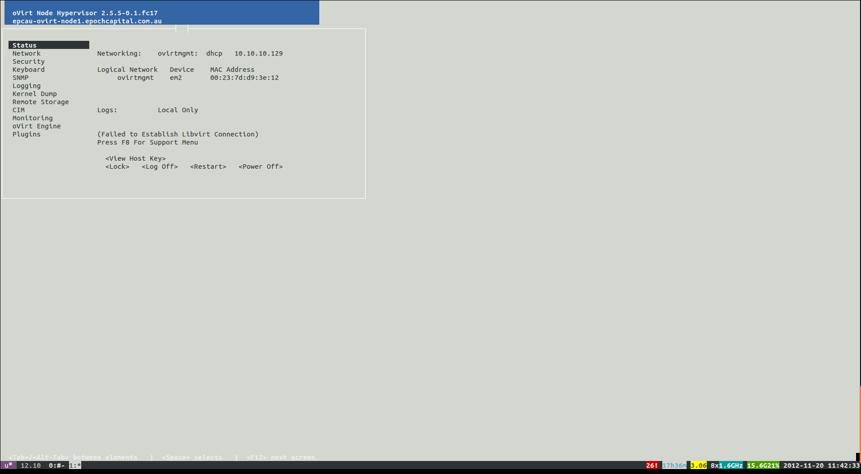The height and width of the screenshot is (474, 861).
Task: Select window 1 in the status bar
Action: coord(75,465)
